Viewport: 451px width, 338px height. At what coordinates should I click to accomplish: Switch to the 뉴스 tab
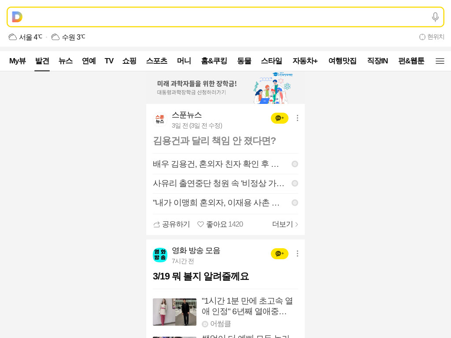coord(66,61)
